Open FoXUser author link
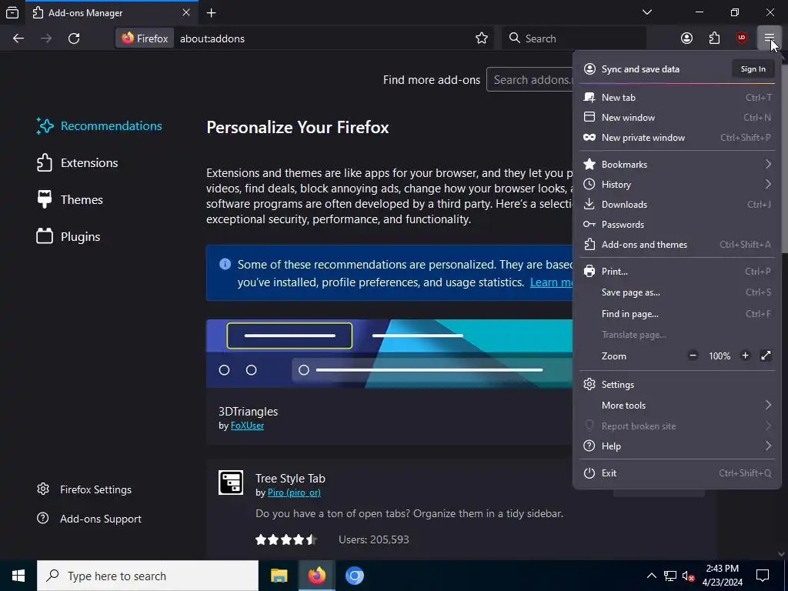This screenshot has width=788, height=591. (x=247, y=425)
